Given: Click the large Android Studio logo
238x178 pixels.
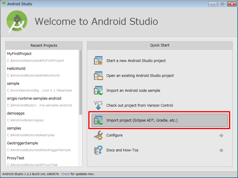Looking at the screenshot, I should click(17, 22).
